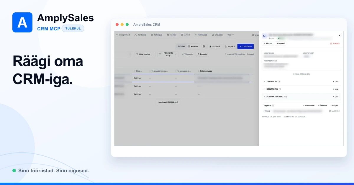Click the account avatar icon in detail panel
This screenshot has height=185, width=354.
pyautogui.click(x=264, y=36)
